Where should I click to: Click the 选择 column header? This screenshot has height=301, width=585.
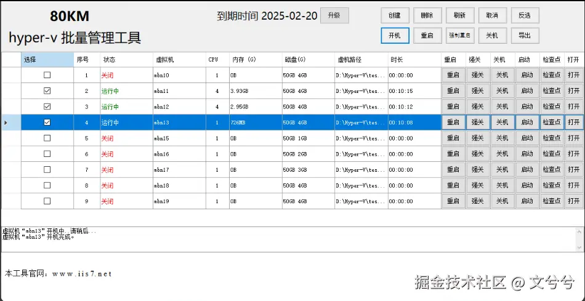point(47,60)
